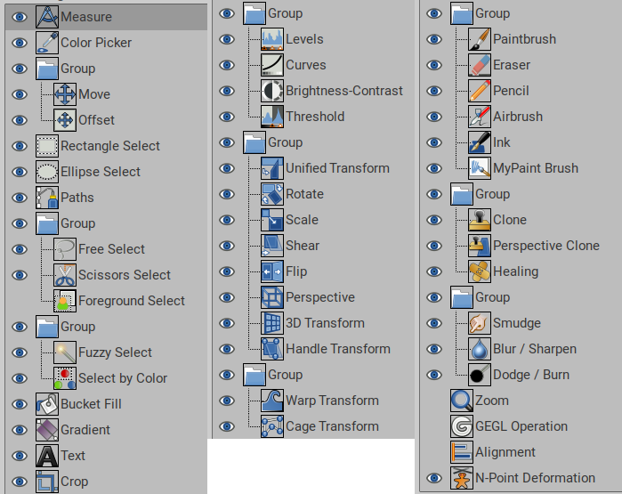Select the Unified Transform icon
The image size is (622, 494).
click(x=272, y=168)
